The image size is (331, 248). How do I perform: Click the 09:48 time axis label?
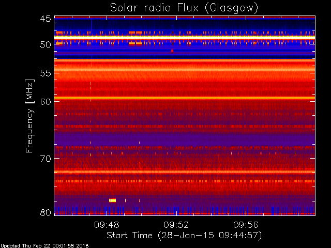point(107,225)
